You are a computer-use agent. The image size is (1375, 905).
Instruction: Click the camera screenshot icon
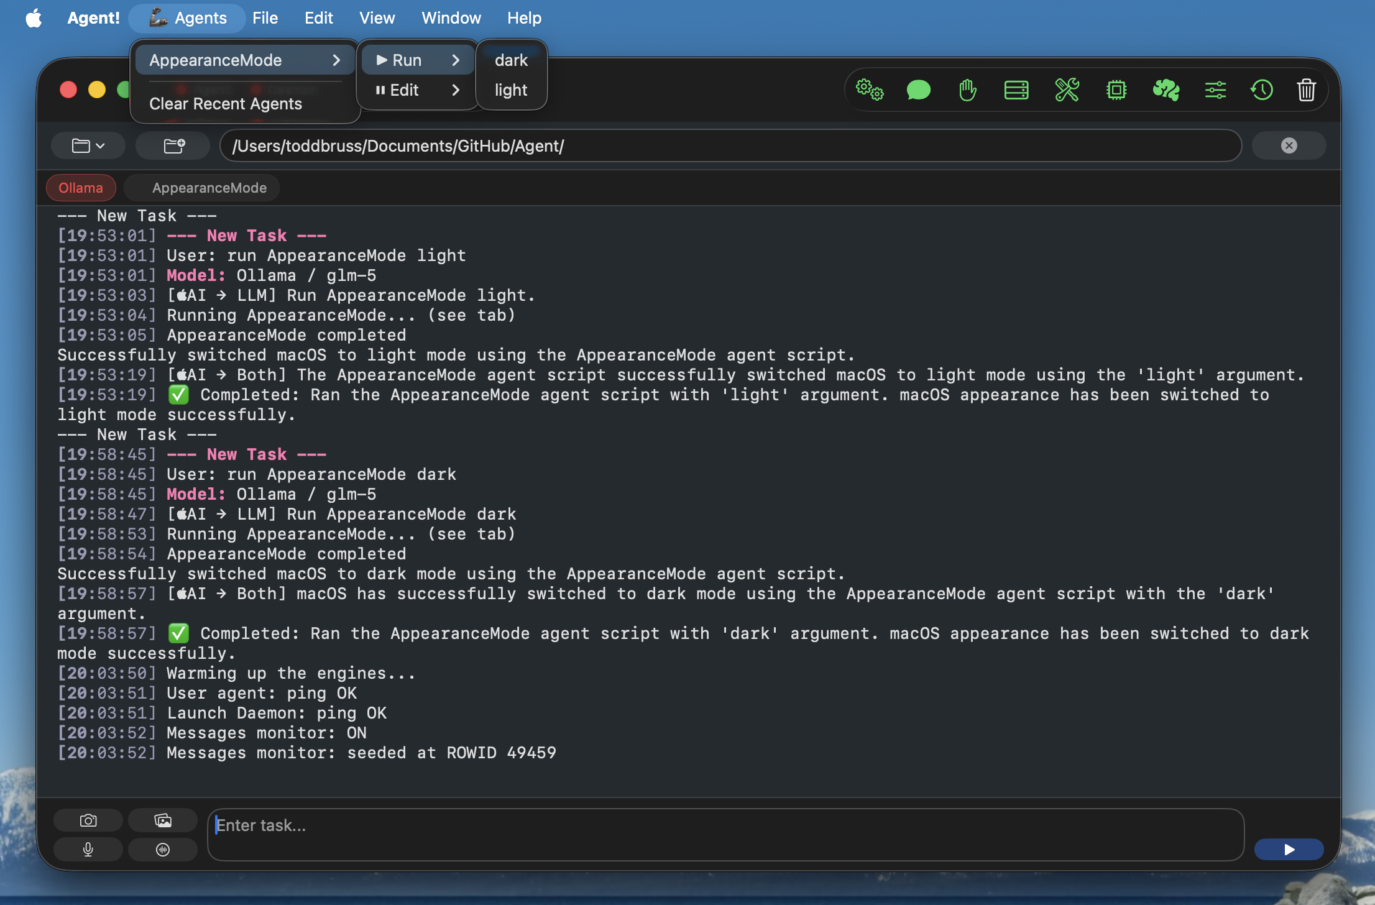(x=88, y=820)
